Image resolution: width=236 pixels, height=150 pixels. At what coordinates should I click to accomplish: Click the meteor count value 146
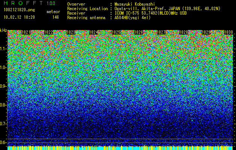(56, 17)
